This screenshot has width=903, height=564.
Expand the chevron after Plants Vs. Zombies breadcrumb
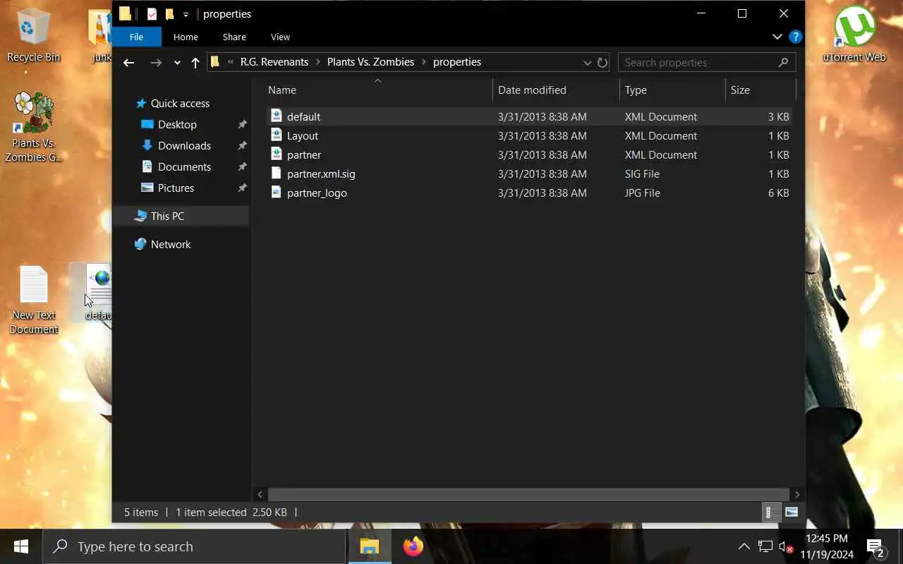[x=424, y=62]
